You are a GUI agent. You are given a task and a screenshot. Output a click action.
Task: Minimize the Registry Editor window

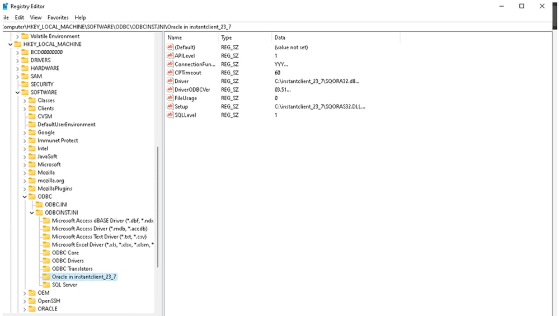tap(501, 6)
